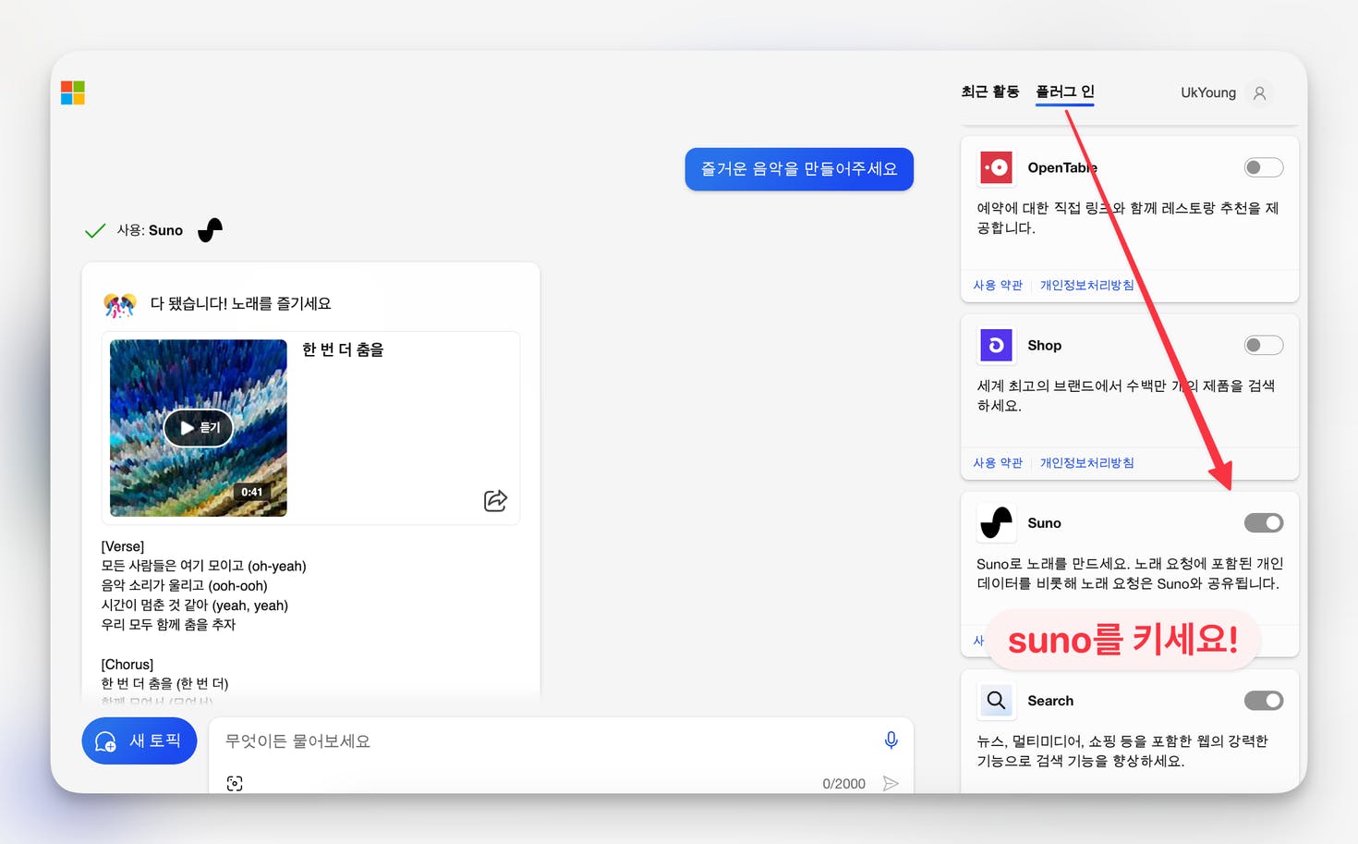Enable the OpenTable plugin toggle

pos(1264,167)
